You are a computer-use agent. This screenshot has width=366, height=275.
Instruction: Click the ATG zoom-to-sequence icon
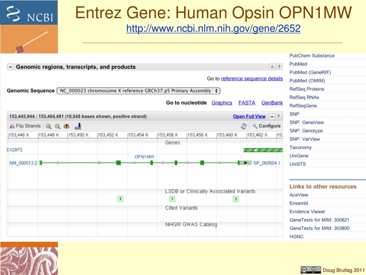click(x=66, y=126)
